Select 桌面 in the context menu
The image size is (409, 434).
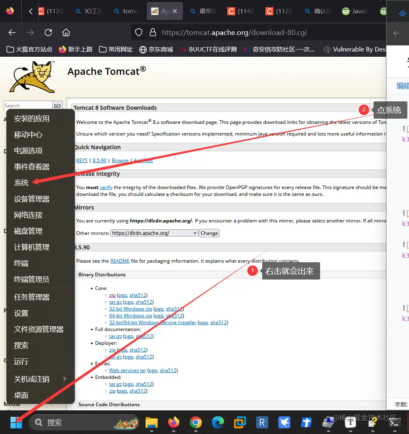click(41, 395)
